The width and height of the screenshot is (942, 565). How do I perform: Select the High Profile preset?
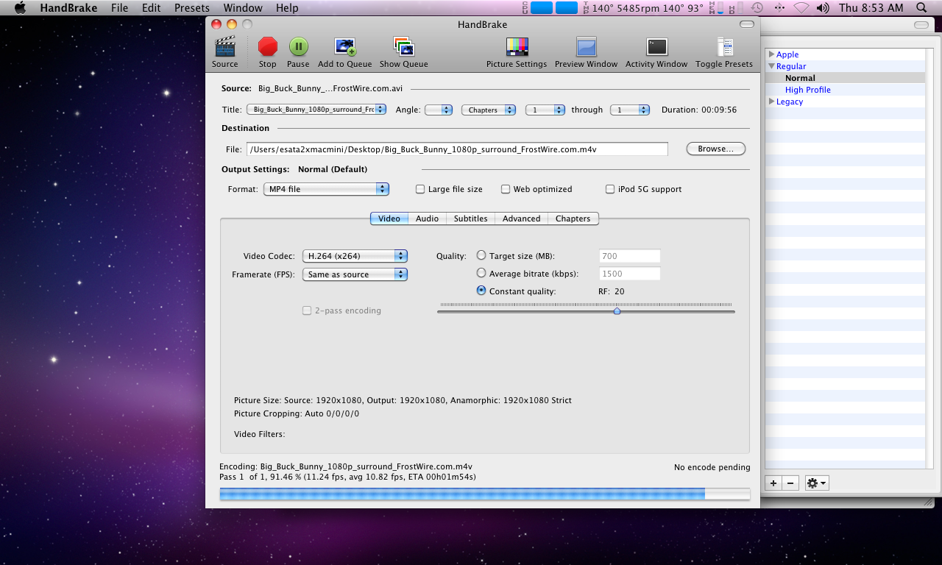point(807,90)
